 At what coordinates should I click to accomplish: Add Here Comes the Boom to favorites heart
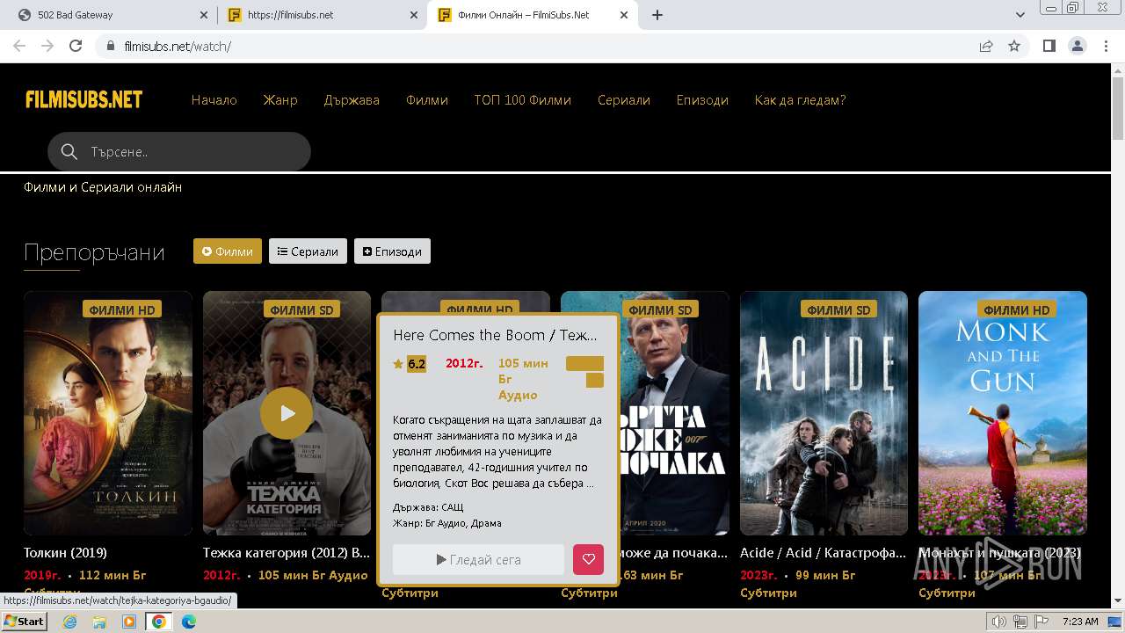(589, 559)
